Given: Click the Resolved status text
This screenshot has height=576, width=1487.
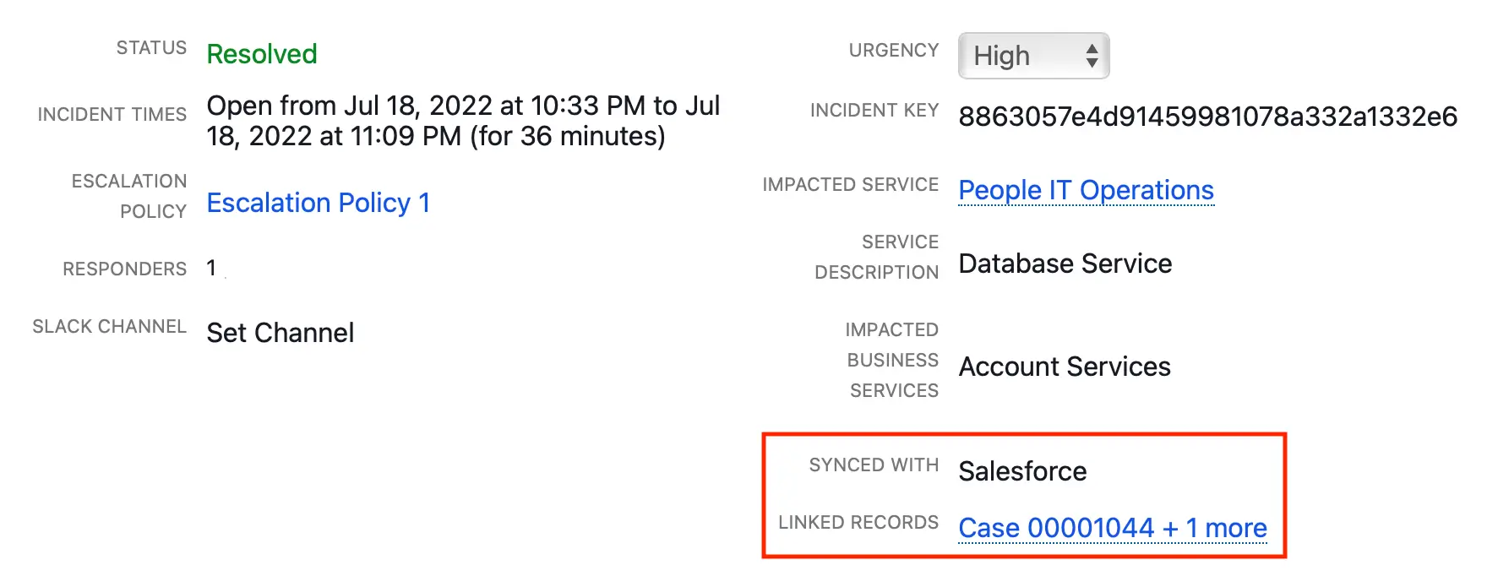Looking at the screenshot, I should (x=262, y=54).
